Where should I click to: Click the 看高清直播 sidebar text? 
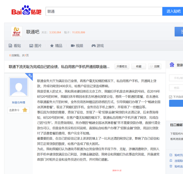pos(177,139)
